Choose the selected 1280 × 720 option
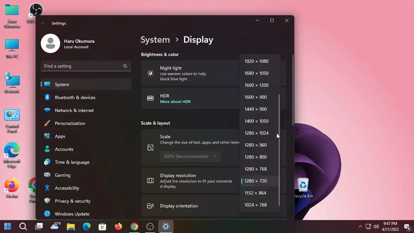This screenshot has height=233, width=414. click(260, 181)
